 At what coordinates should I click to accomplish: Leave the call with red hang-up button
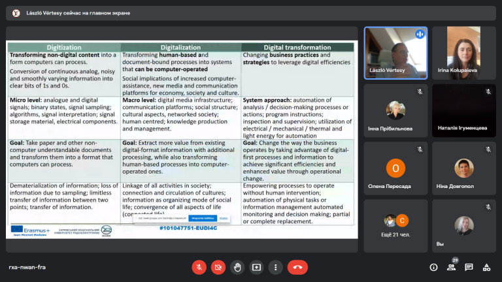(x=297, y=267)
